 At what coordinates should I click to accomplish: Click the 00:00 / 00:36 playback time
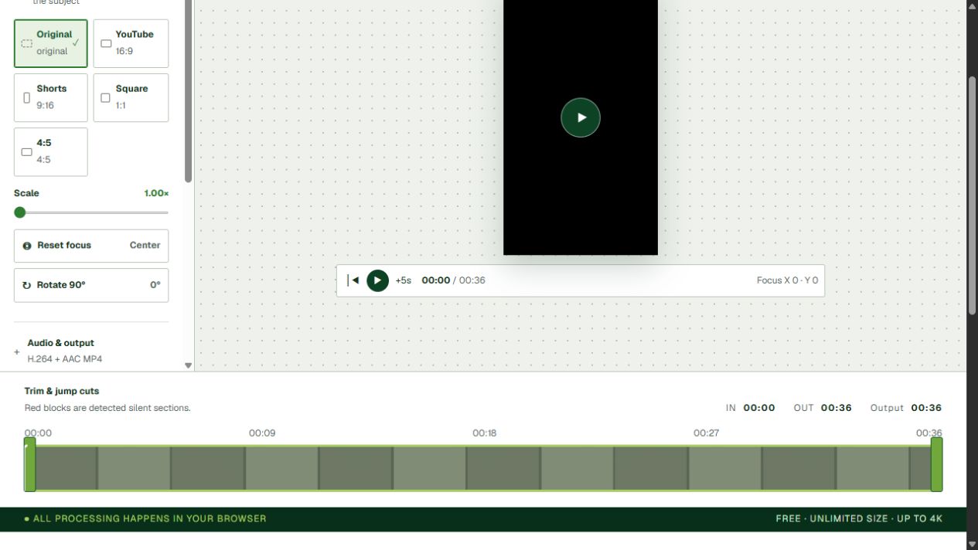tap(453, 280)
